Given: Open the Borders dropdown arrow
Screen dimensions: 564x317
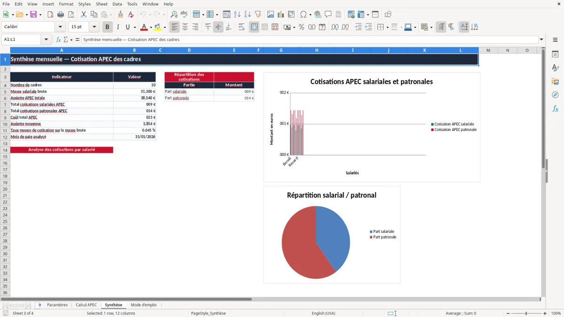Looking at the screenshot, I should click(x=387, y=27).
